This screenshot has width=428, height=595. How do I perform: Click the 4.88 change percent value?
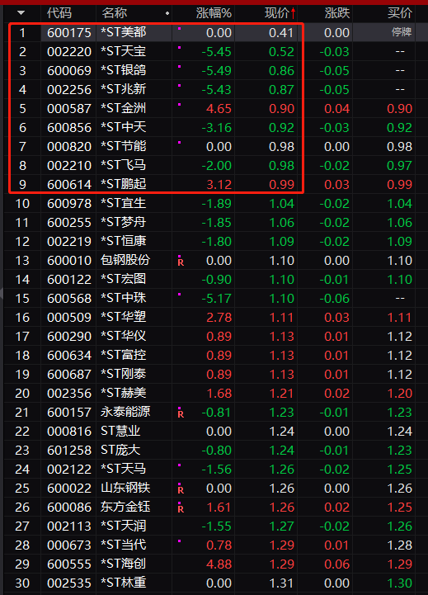219,564
